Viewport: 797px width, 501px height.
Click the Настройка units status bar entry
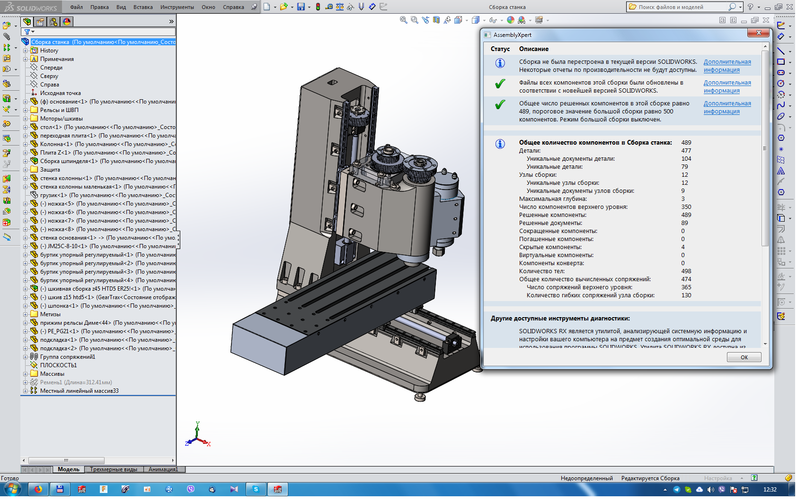(718, 478)
